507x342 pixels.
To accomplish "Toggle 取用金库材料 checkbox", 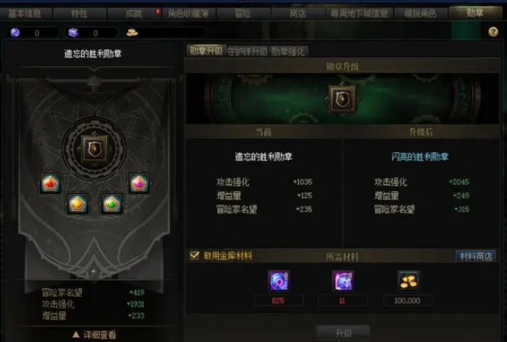I will 194,256.
